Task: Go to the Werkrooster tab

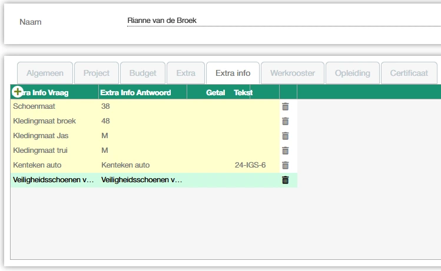Action: click(x=292, y=73)
